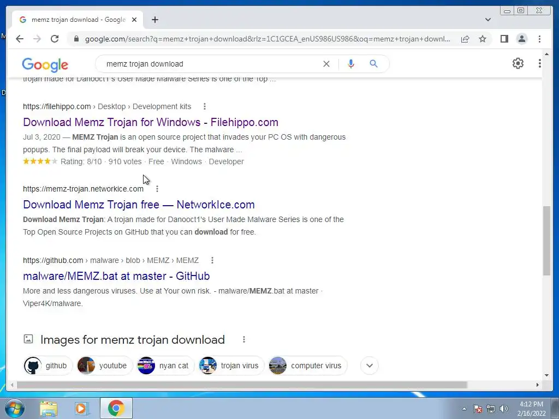559x419 pixels.
Task: Open Google quick settings gear
Action: coord(518,63)
